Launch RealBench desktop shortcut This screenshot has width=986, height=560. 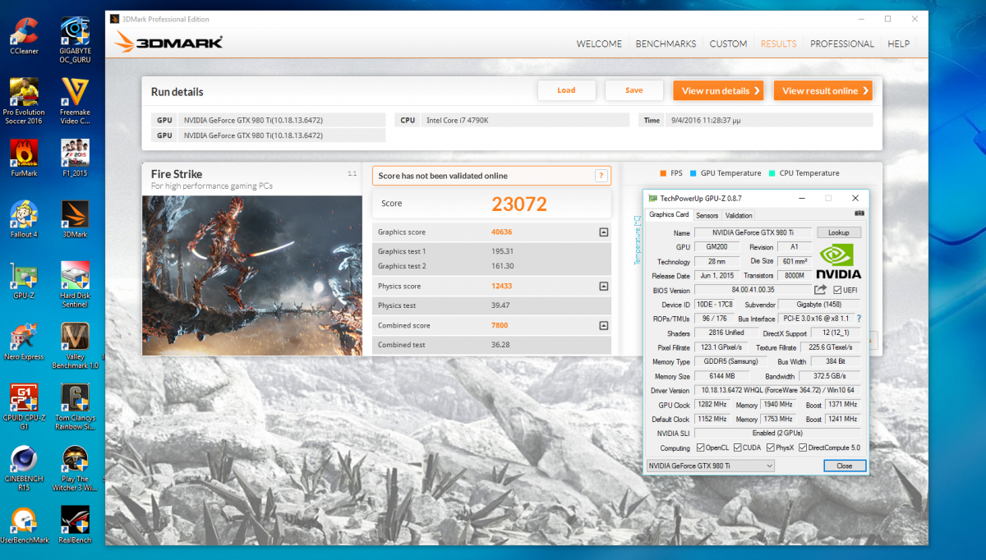click(x=75, y=526)
